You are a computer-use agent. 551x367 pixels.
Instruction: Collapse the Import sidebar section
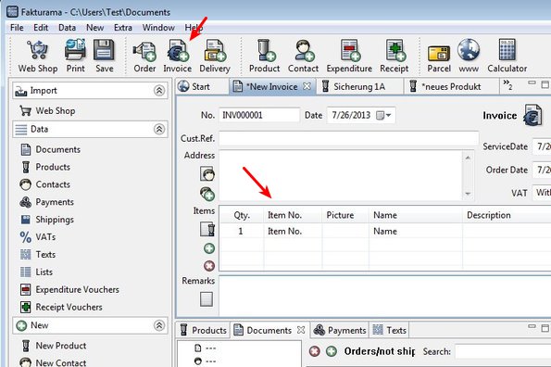pos(159,91)
